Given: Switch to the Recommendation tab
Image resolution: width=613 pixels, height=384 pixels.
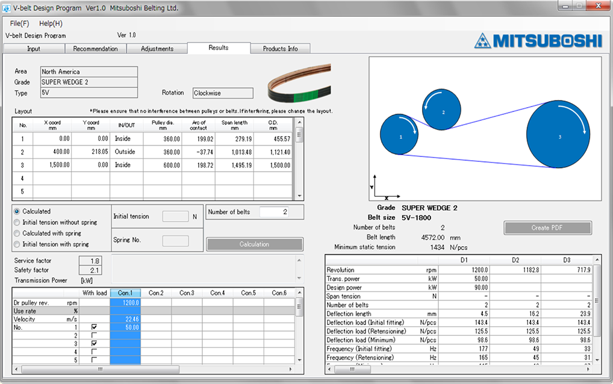Looking at the screenshot, I should (95, 48).
